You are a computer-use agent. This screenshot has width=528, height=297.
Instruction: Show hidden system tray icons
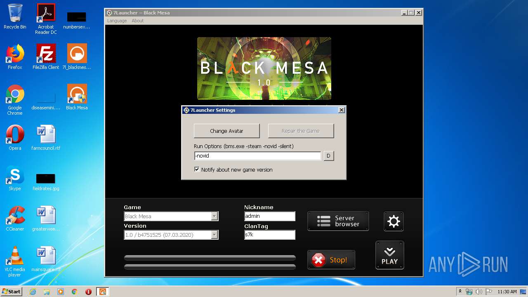pyautogui.click(x=460, y=292)
